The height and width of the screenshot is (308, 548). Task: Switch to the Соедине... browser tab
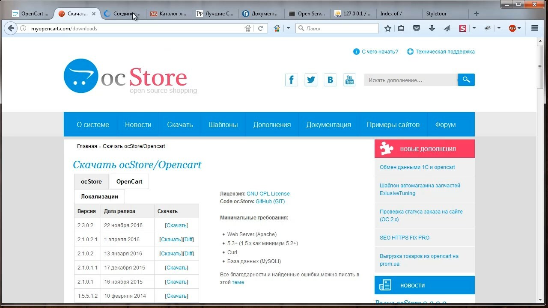pyautogui.click(x=122, y=14)
